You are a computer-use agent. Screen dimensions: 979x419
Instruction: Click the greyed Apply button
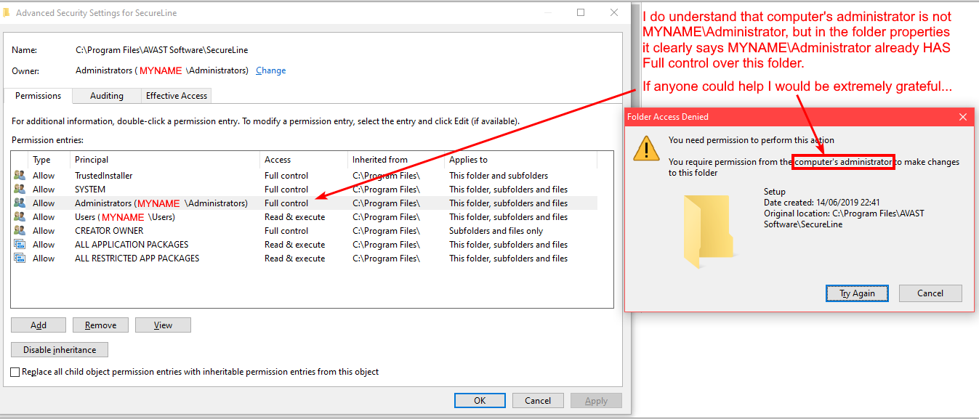[596, 401]
